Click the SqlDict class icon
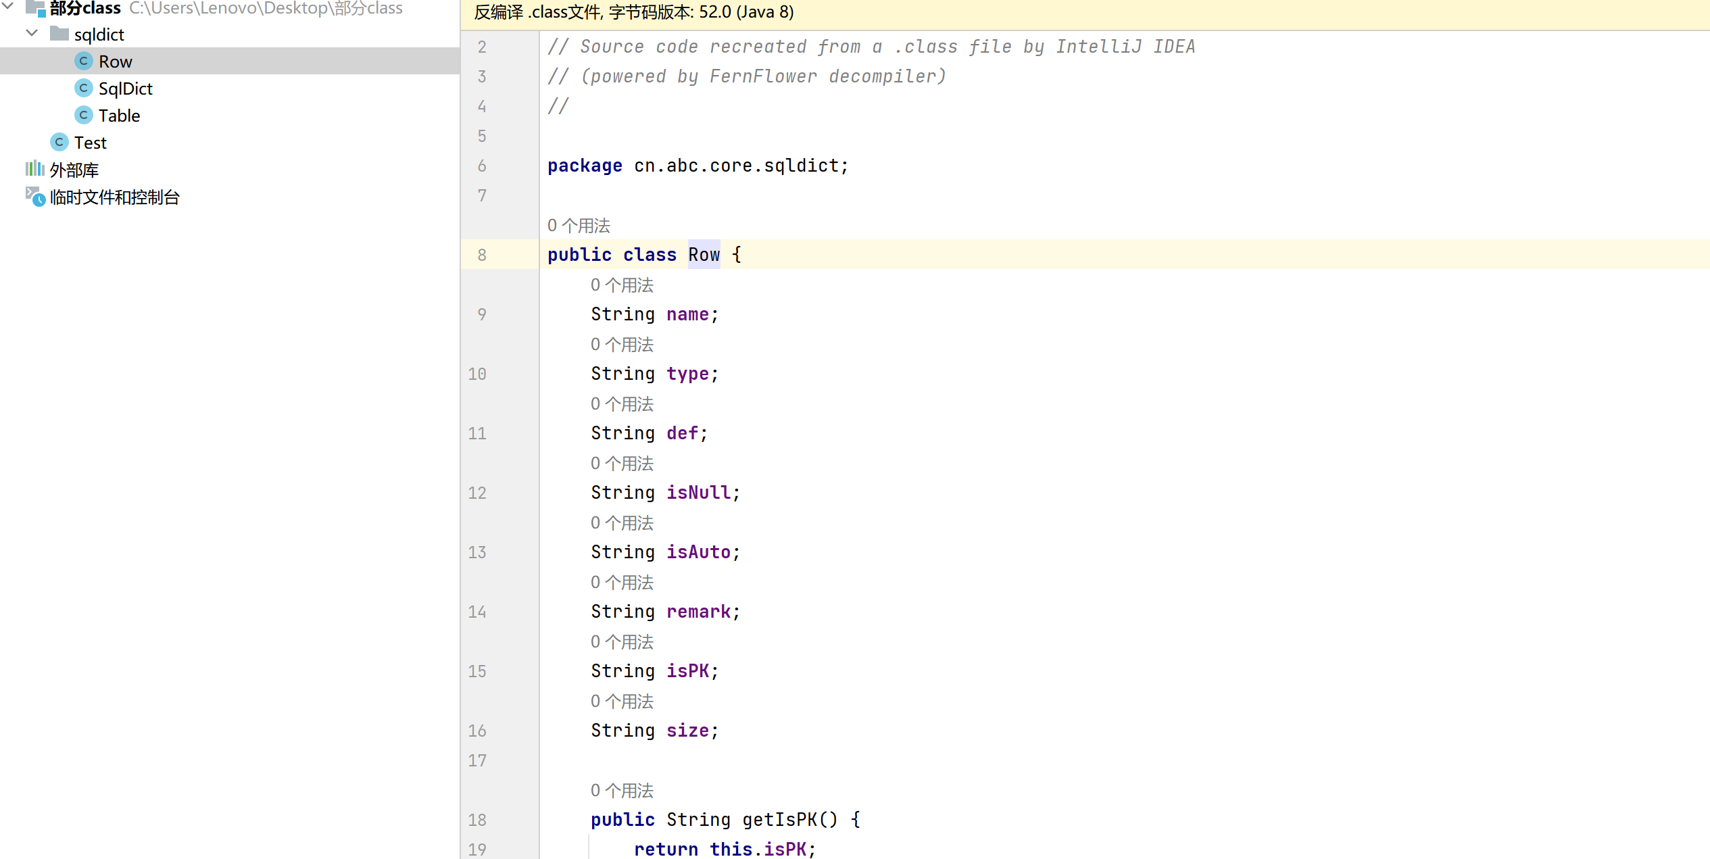This screenshot has width=1710, height=859. point(83,89)
